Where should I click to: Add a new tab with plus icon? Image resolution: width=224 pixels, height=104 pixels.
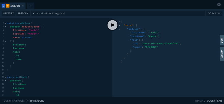31,6
